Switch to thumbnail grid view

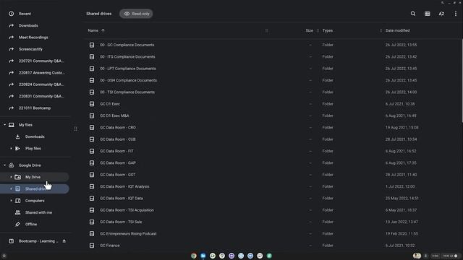pos(428,14)
